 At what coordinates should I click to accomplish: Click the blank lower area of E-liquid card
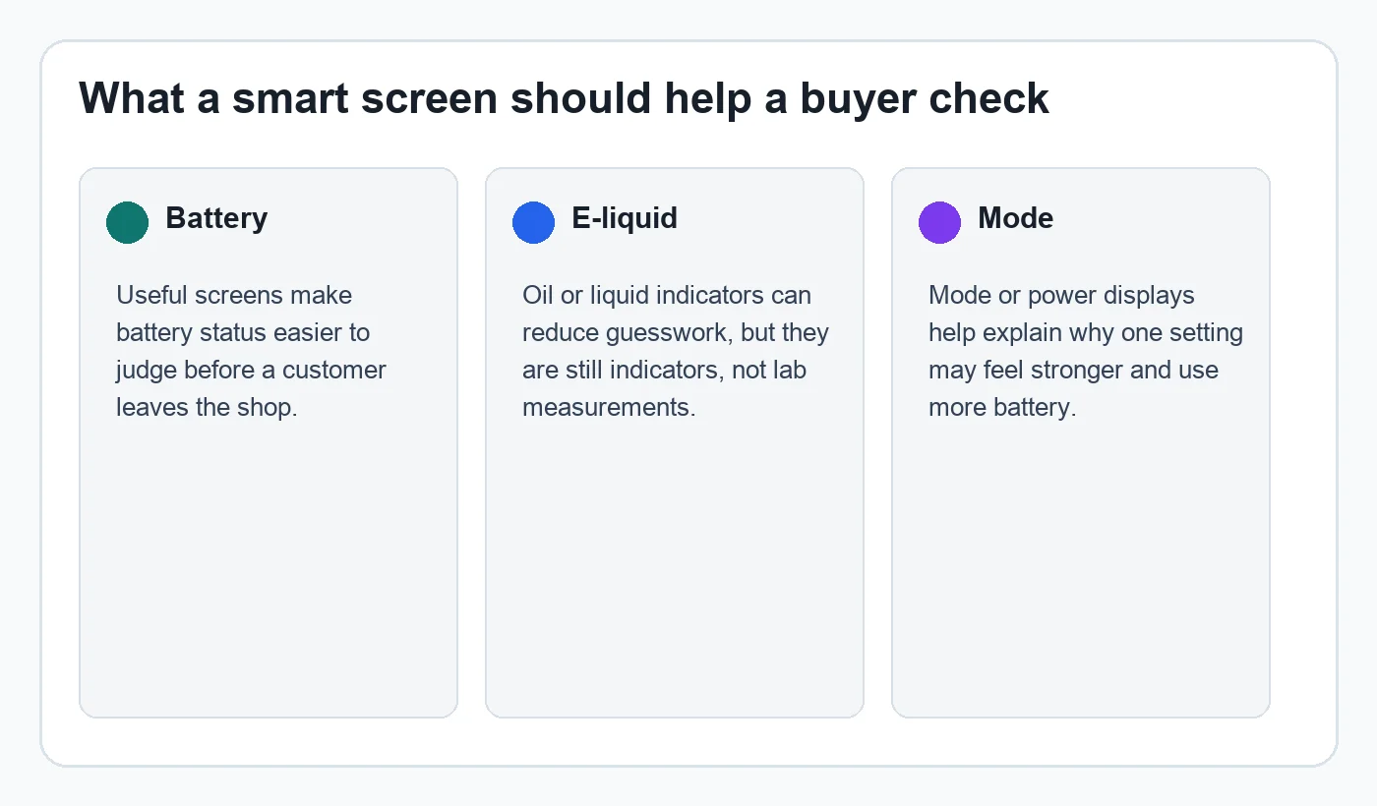(675, 570)
